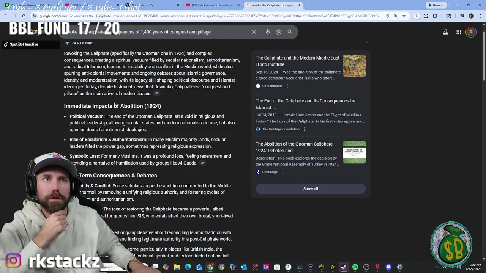View site information icon in address bar
The height and width of the screenshot is (273, 486).
(x=35, y=16)
